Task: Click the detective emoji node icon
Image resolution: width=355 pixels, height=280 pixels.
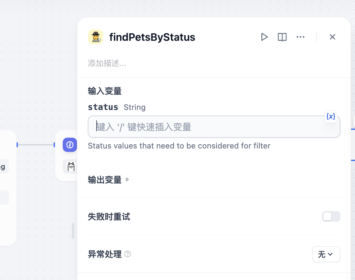Action: tap(96, 37)
